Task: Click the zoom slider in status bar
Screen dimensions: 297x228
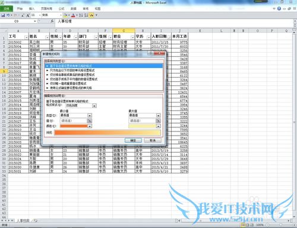Action: pos(280,225)
